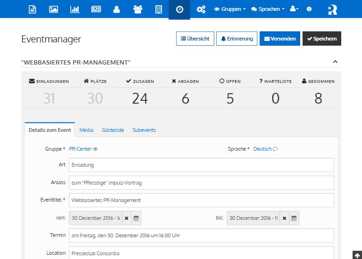This screenshot has height=259, width=362.
Task: Click the Gekommen column header
Action: pyautogui.click(x=318, y=81)
